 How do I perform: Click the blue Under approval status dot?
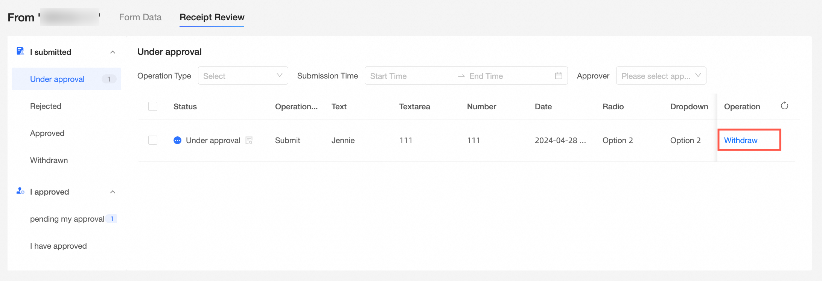coord(177,140)
